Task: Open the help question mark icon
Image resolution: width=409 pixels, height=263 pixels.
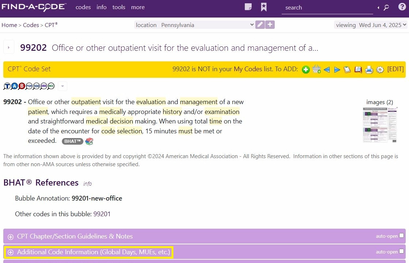Action: [402, 7]
